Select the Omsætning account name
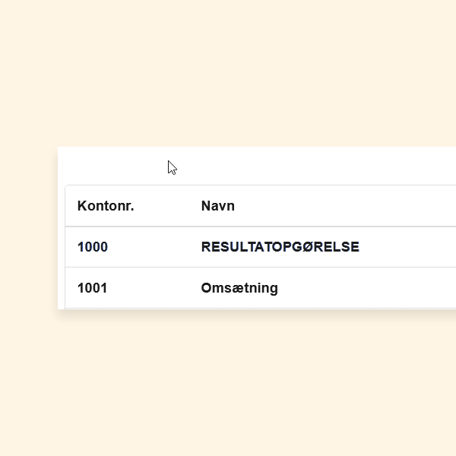This screenshot has width=456, height=456. pyautogui.click(x=239, y=288)
